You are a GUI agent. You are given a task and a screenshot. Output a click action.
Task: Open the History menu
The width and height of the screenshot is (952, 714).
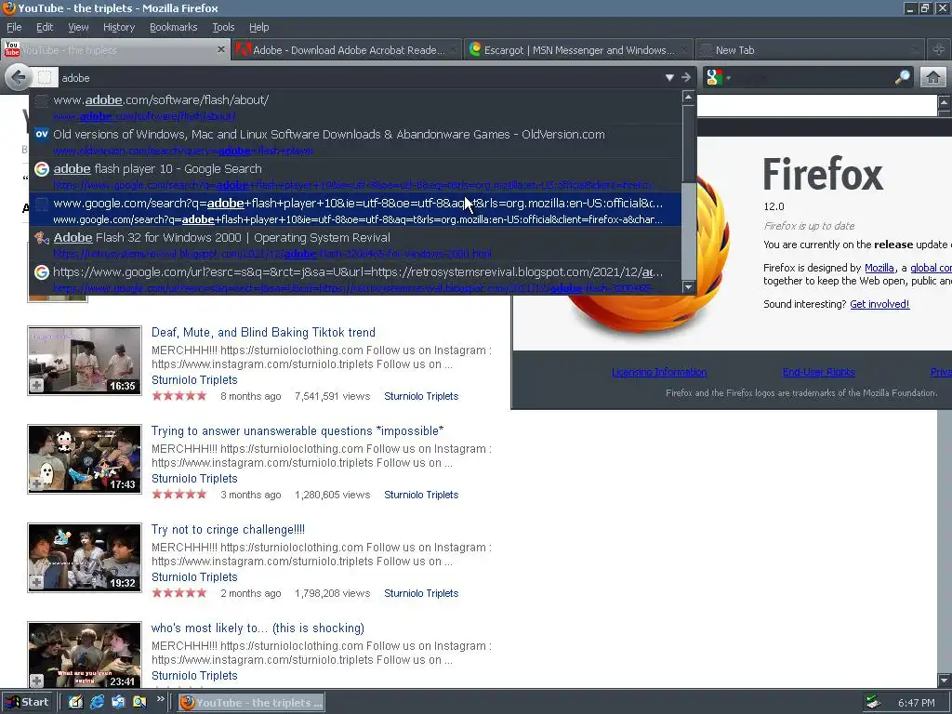click(x=119, y=27)
